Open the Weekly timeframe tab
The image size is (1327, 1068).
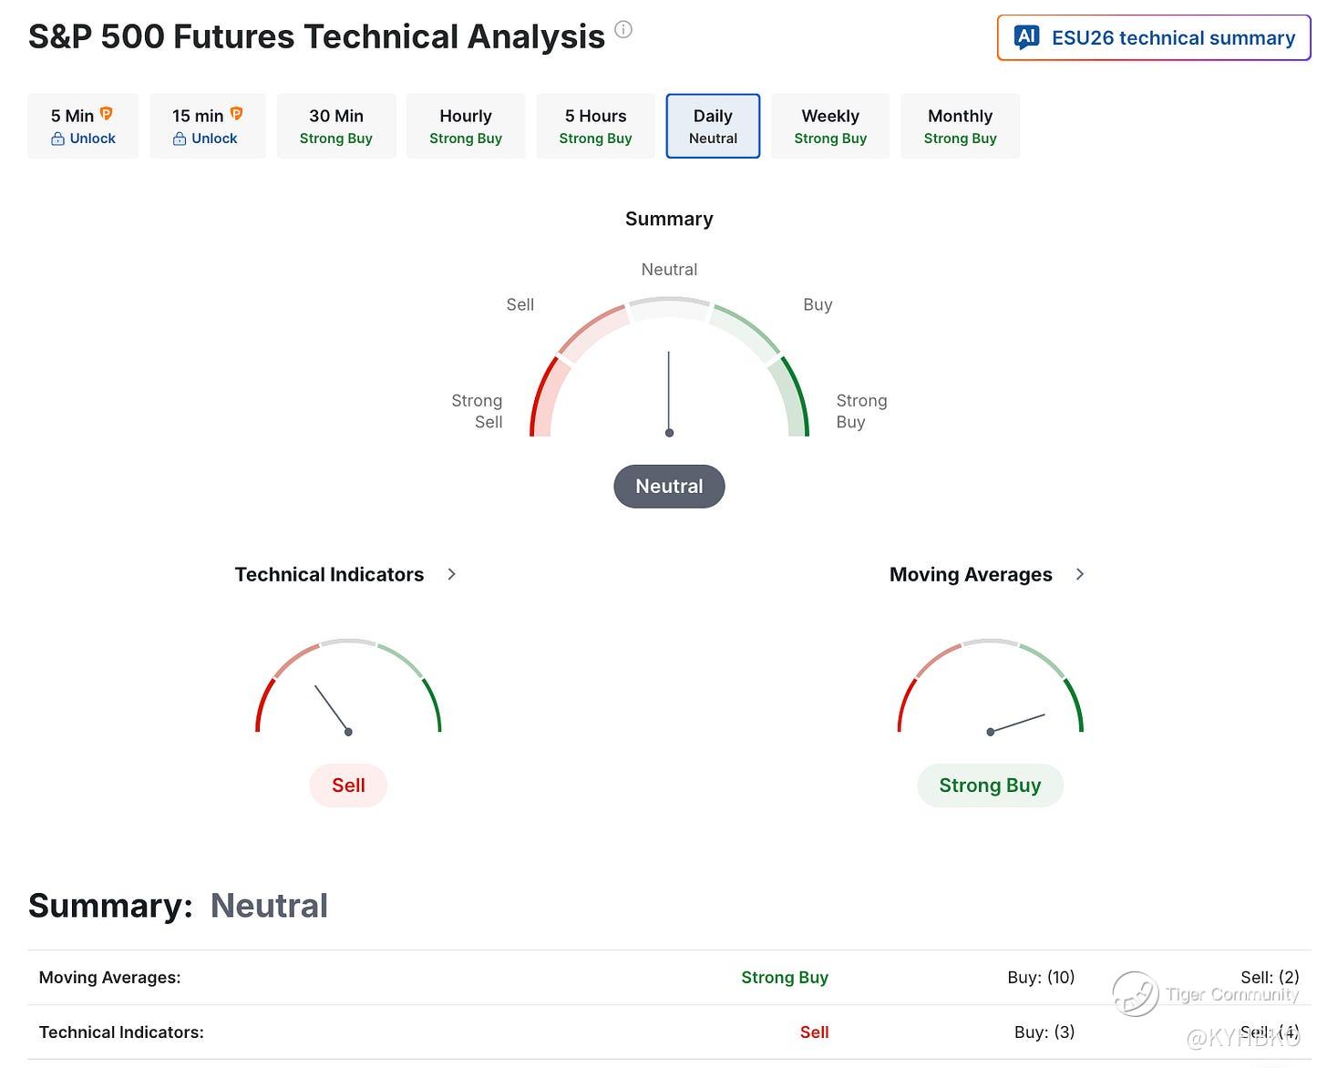tap(830, 126)
